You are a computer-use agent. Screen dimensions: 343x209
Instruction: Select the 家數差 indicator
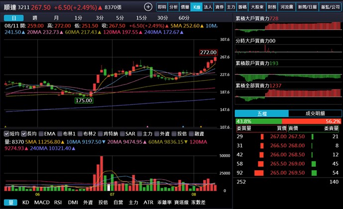coord(199,203)
